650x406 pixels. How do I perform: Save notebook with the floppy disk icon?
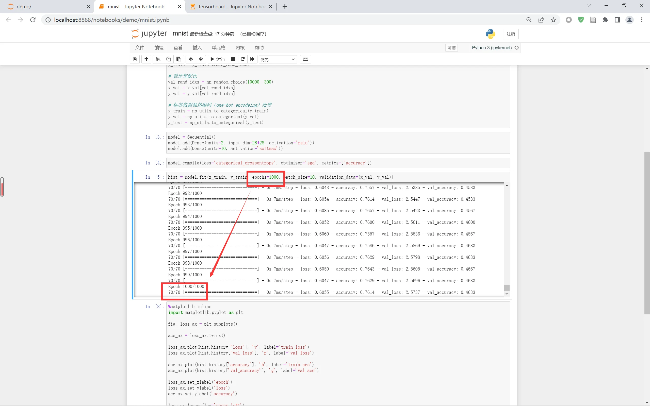pos(135,59)
